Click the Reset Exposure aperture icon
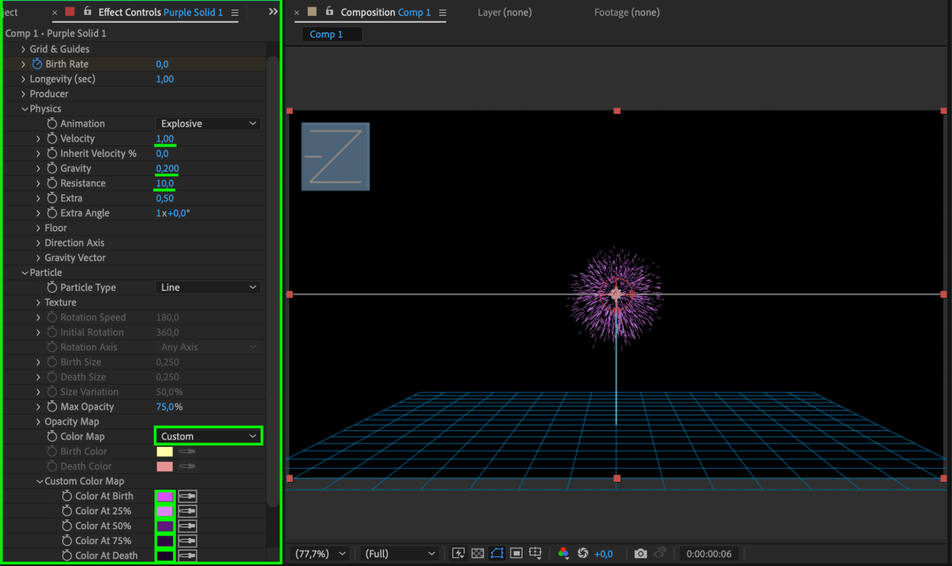 pyautogui.click(x=582, y=553)
